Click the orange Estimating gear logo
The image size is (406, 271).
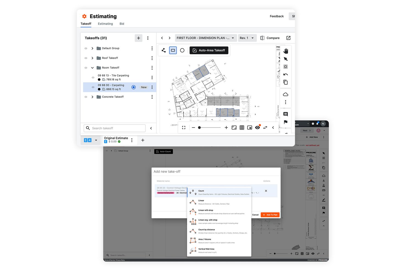coord(84,16)
